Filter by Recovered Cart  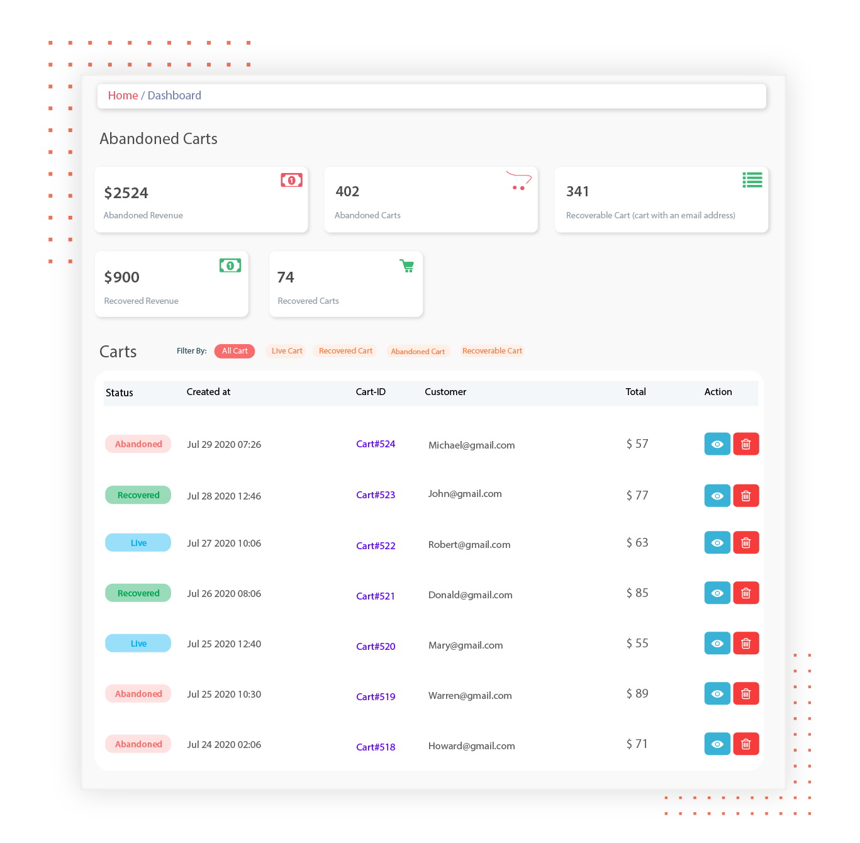345,351
